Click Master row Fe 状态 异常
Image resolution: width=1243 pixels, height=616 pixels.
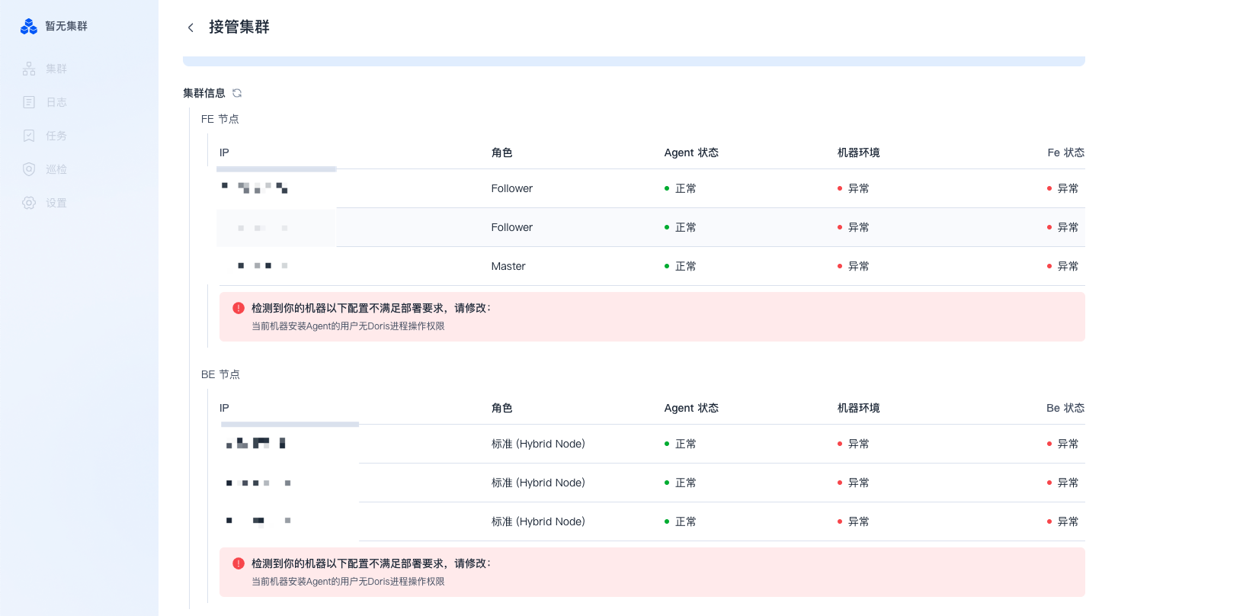click(1063, 266)
